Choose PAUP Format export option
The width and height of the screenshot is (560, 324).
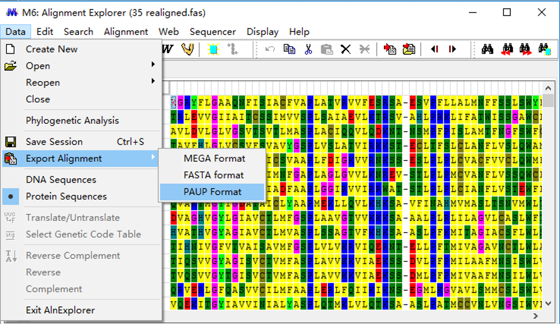pyautogui.click(x=212, y=192)
